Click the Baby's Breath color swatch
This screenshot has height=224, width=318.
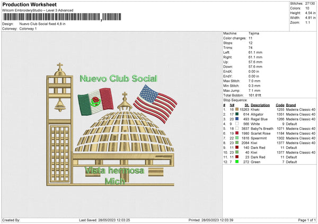(x=237, y=128)
